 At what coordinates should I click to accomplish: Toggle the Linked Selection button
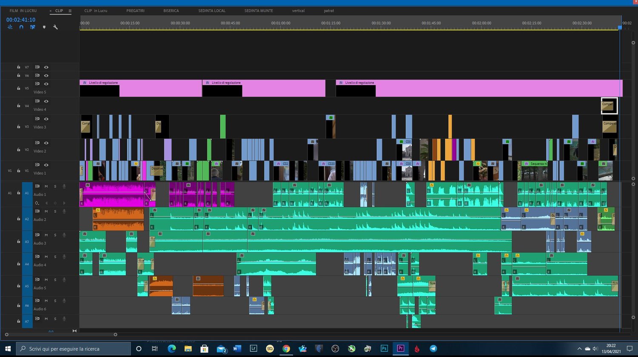point(32,27)
